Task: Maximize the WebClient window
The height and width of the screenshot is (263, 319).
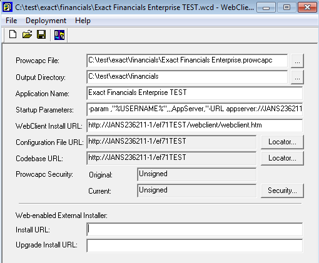Action: coord(286,7)
